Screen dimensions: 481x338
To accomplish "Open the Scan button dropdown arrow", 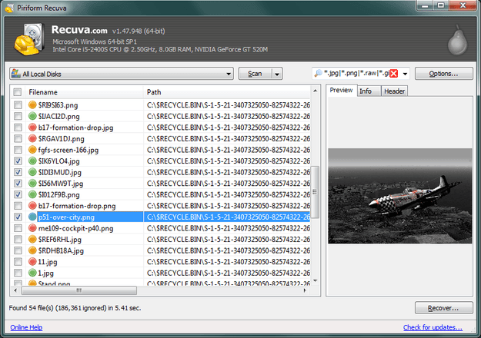I will pyautogui.click(x=277, y=74).
